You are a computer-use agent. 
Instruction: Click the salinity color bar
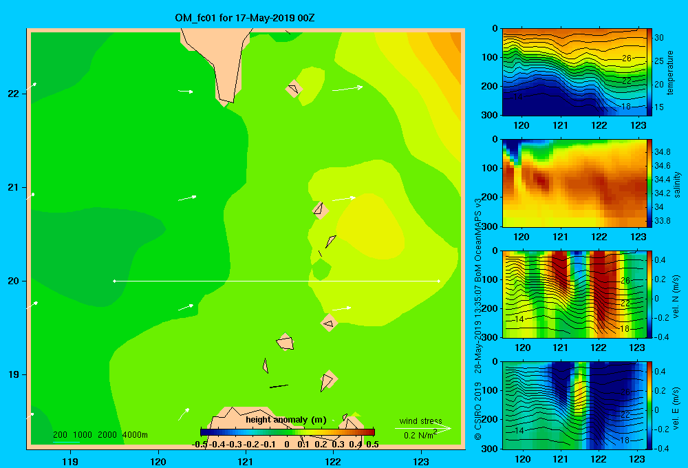tap(649, 183)
